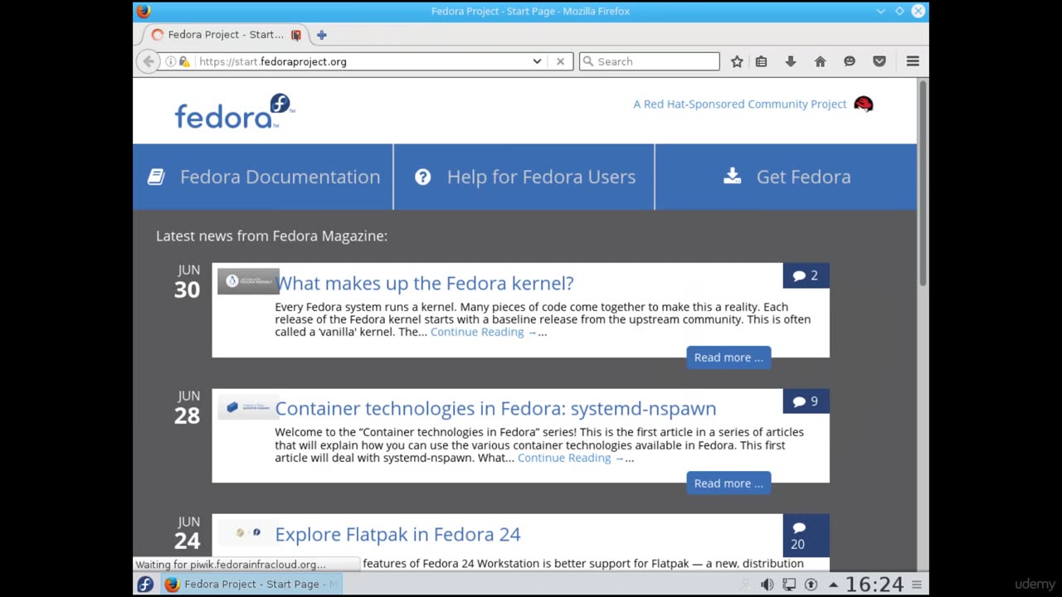Open A Red Hat-Sponsored Community Project link
The height and width of the screenshot is (597, 1062).
pyautogui.click(x=740, y=104)
